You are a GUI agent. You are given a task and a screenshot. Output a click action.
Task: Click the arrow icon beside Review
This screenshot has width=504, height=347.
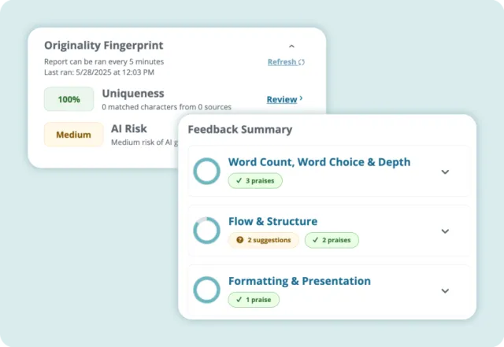301,99
